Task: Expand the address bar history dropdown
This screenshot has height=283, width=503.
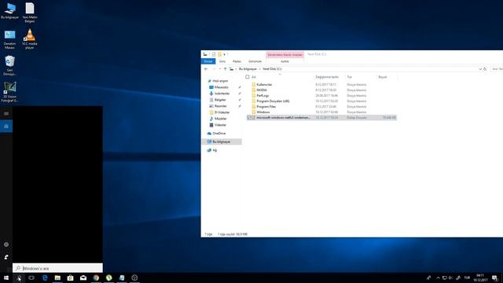Action: tap(480, 69)
